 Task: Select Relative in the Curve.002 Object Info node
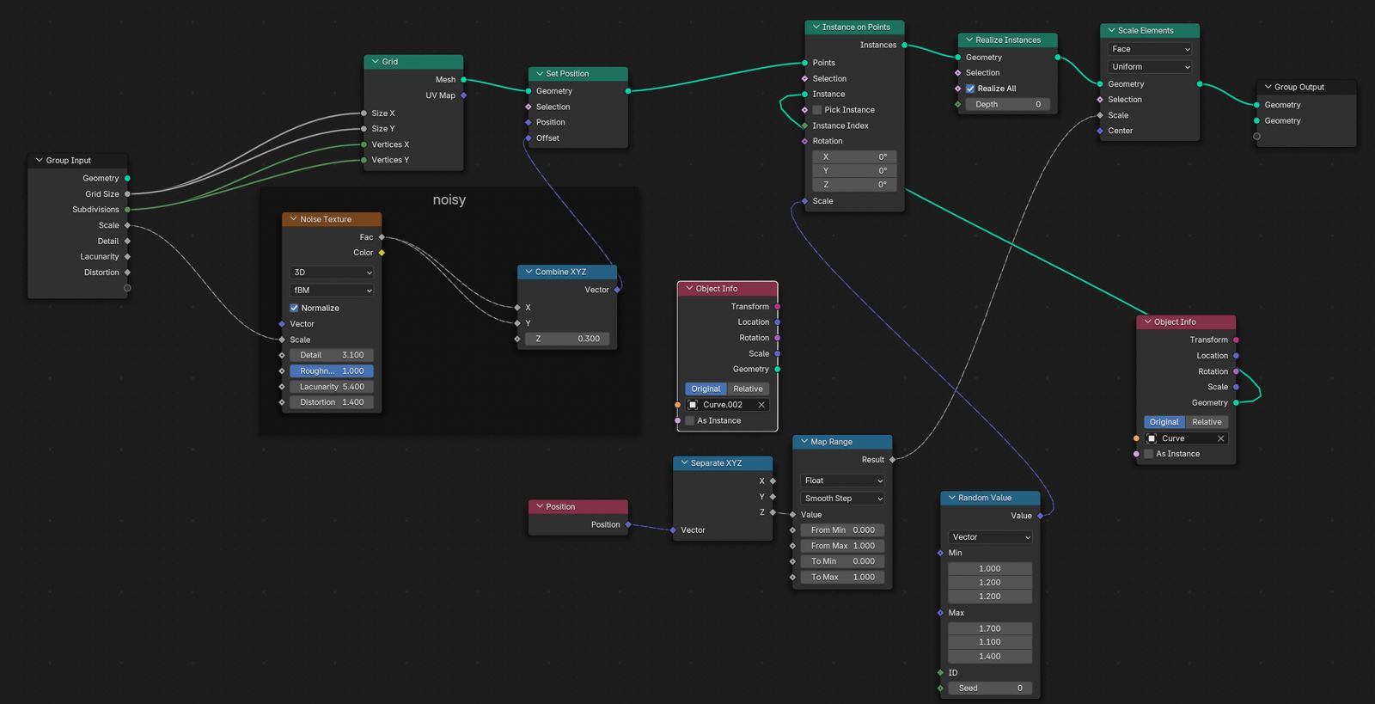[x=748, y=389]
